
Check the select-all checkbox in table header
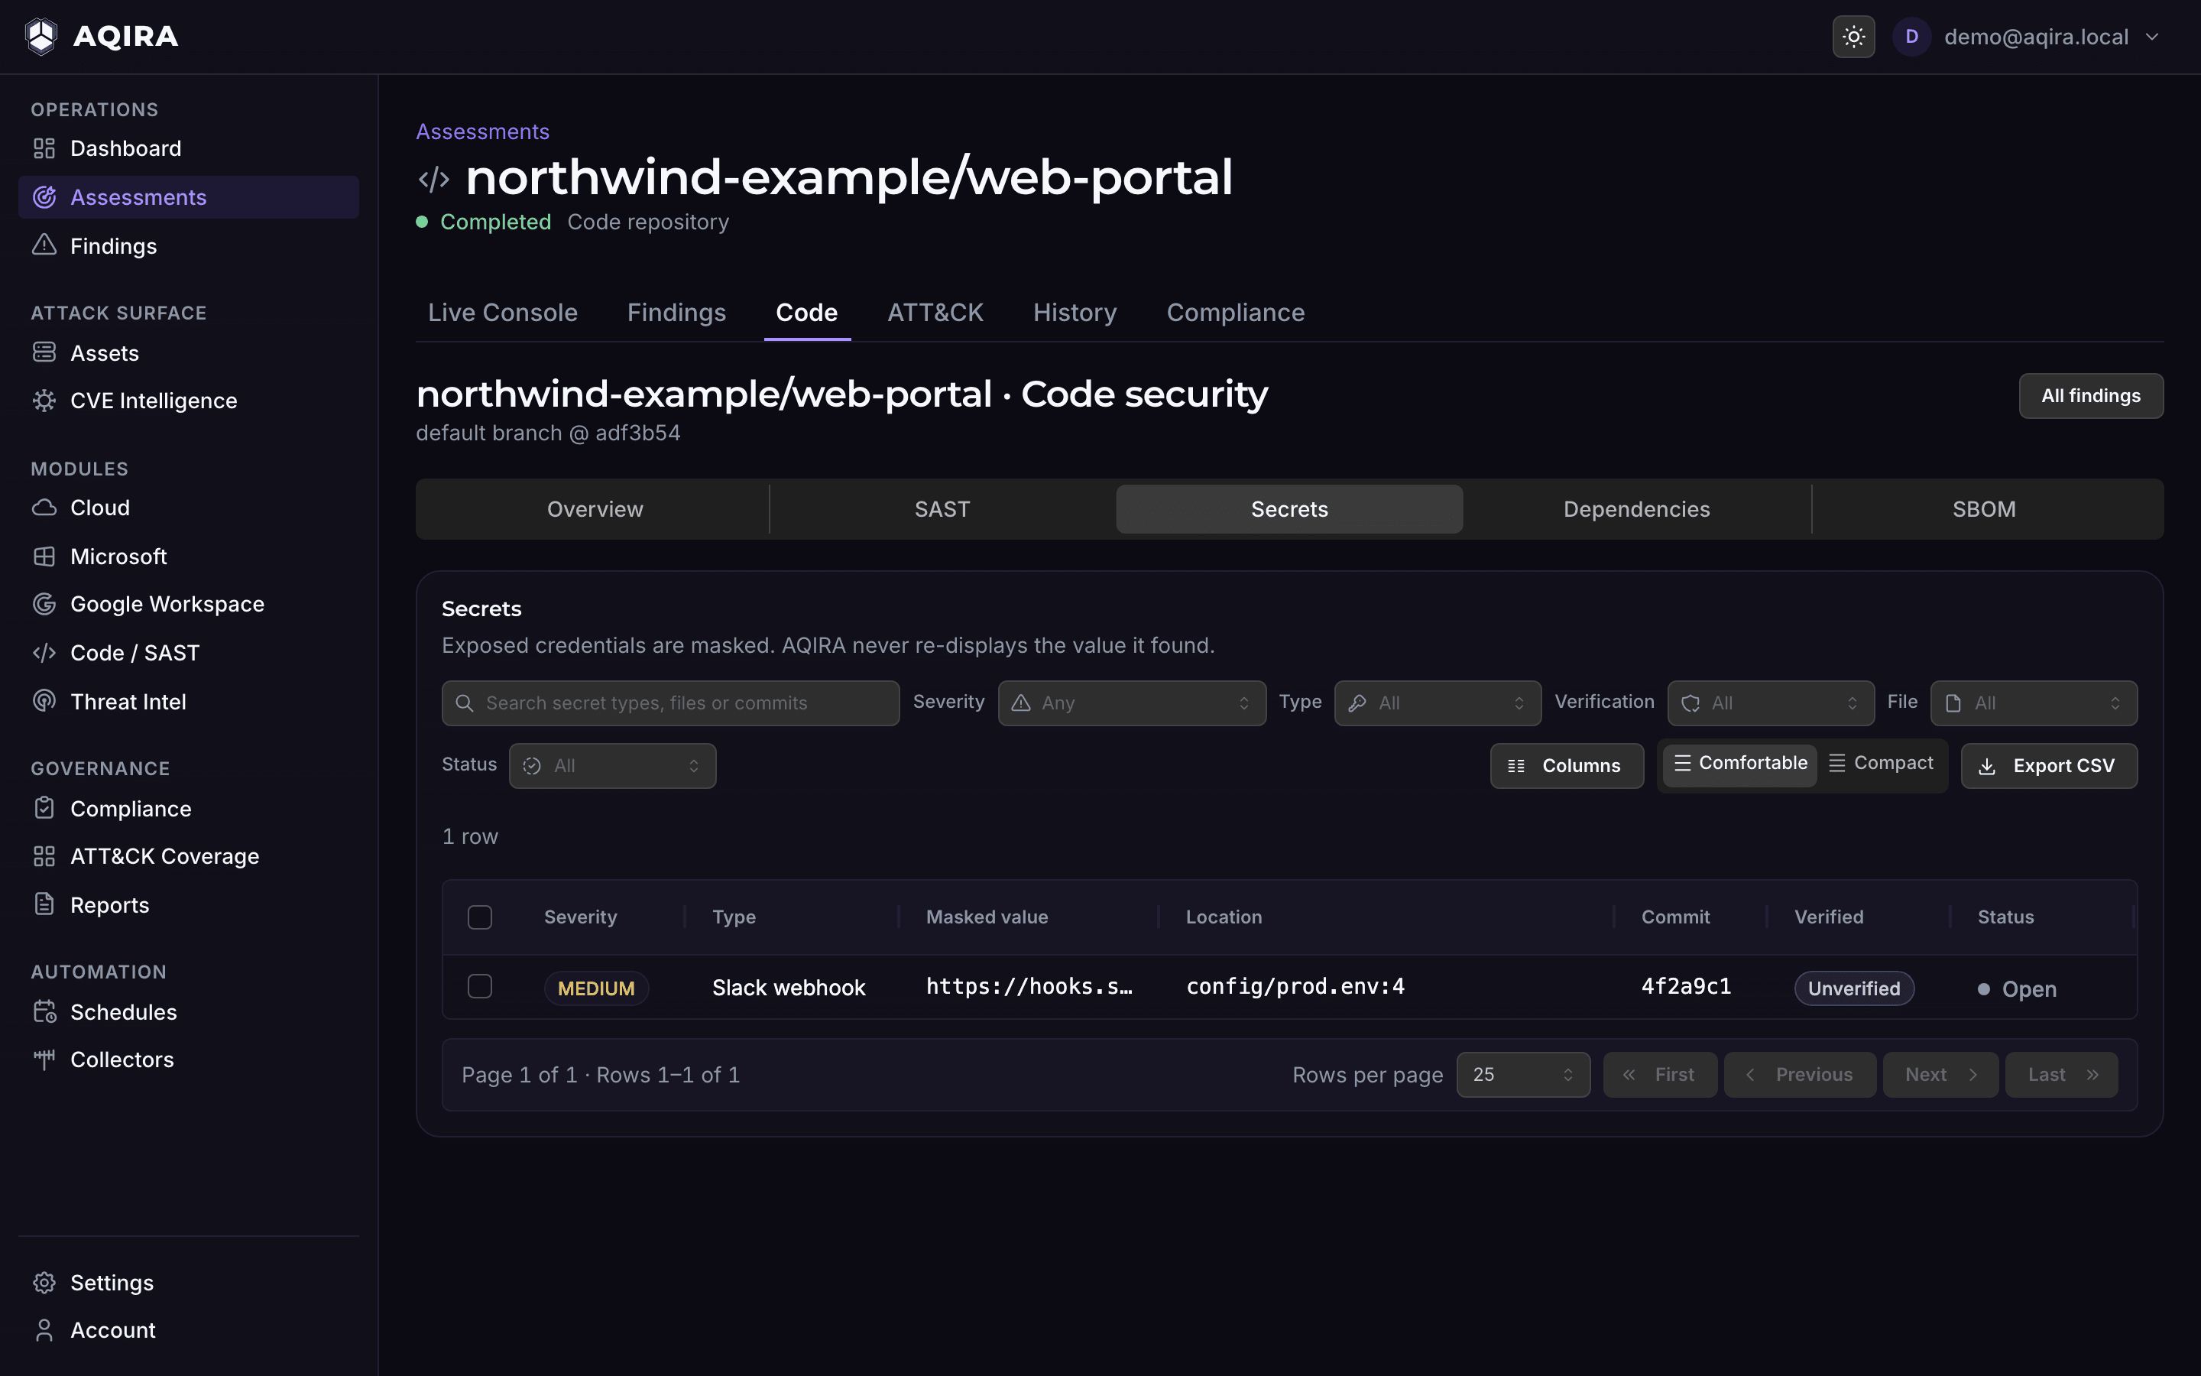tap(479, 917)
